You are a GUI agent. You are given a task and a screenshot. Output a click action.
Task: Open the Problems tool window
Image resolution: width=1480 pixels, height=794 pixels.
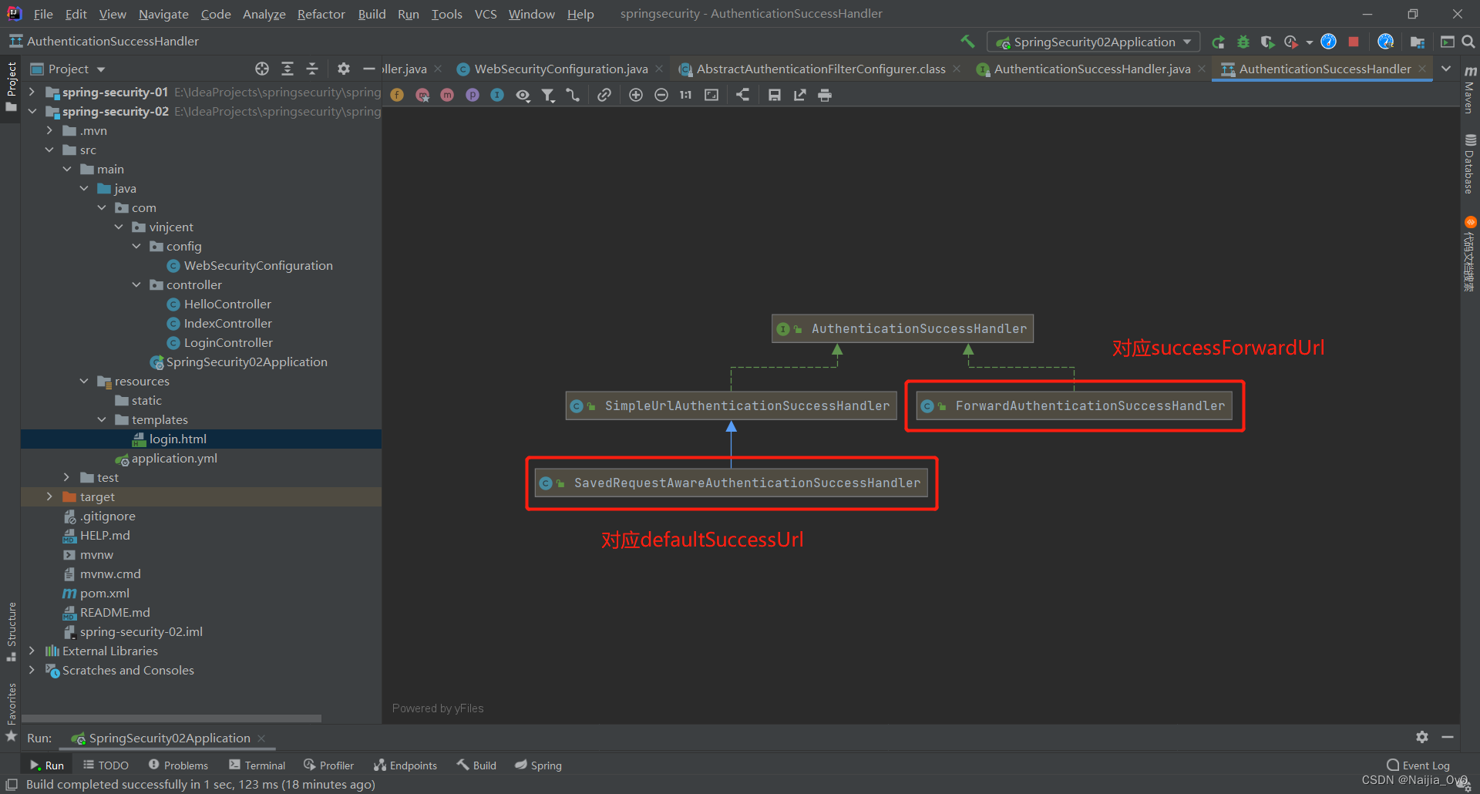178,765
